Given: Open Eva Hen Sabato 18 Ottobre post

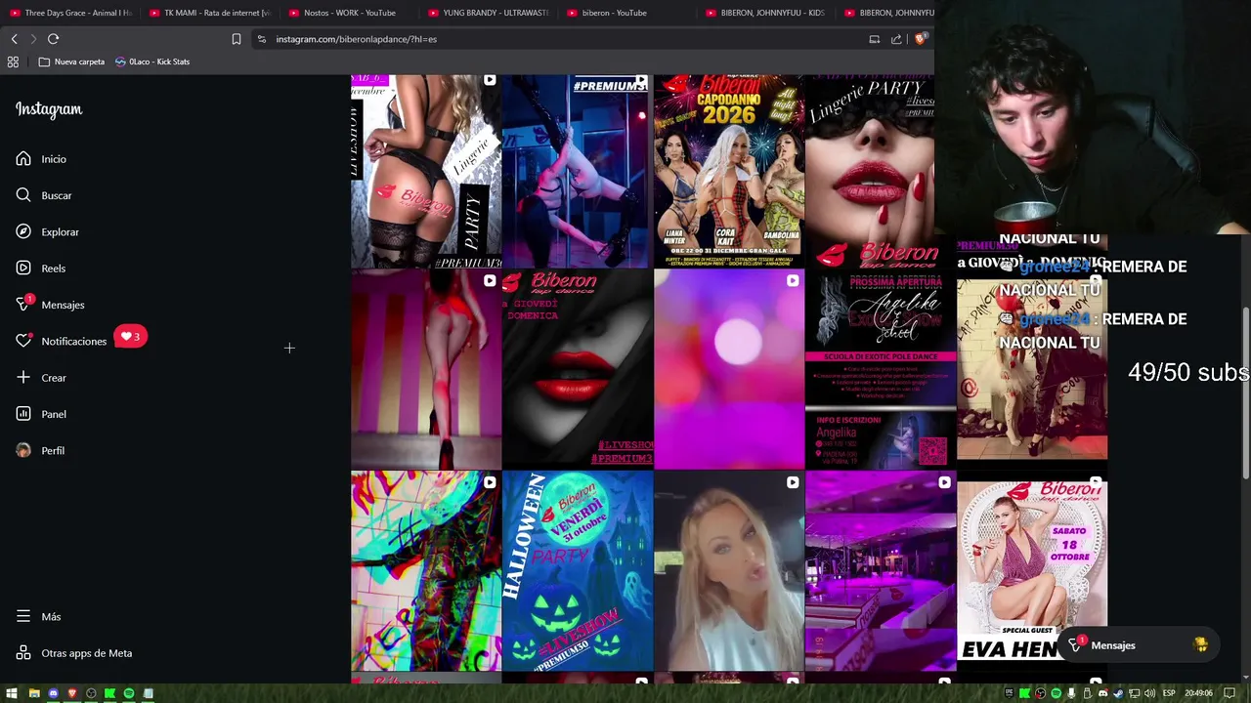Looking at the screenshot, I should (x=1032, y=571).
